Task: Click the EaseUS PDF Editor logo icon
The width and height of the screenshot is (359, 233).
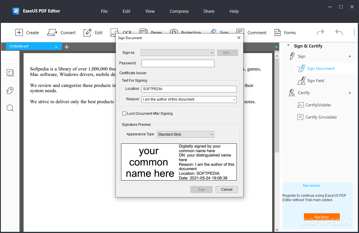Action: 16,11
